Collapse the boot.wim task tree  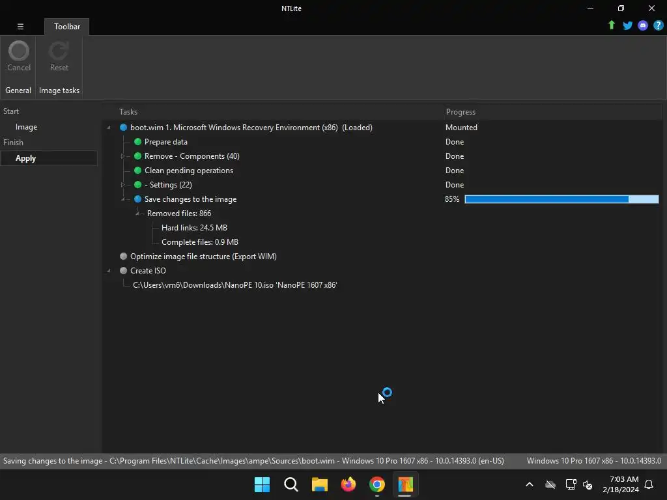coord(109,128)
